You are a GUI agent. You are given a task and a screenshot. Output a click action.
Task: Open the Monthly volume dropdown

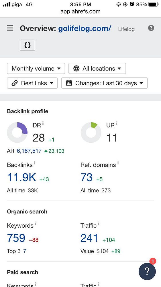pos(36,69)
